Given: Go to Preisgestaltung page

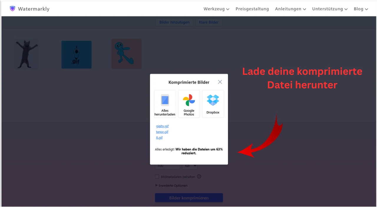Looking at the screenshot, I should (x=252, y=9).
